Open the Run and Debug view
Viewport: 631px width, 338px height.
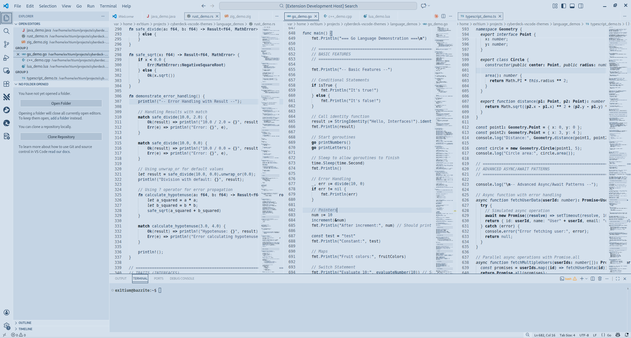[7, 58]
